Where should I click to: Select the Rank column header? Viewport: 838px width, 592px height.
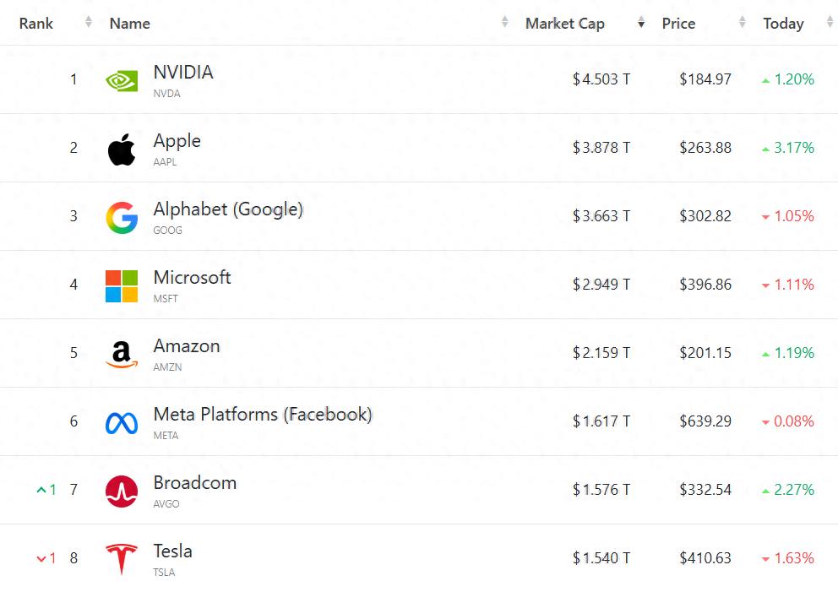coord(35,23)
